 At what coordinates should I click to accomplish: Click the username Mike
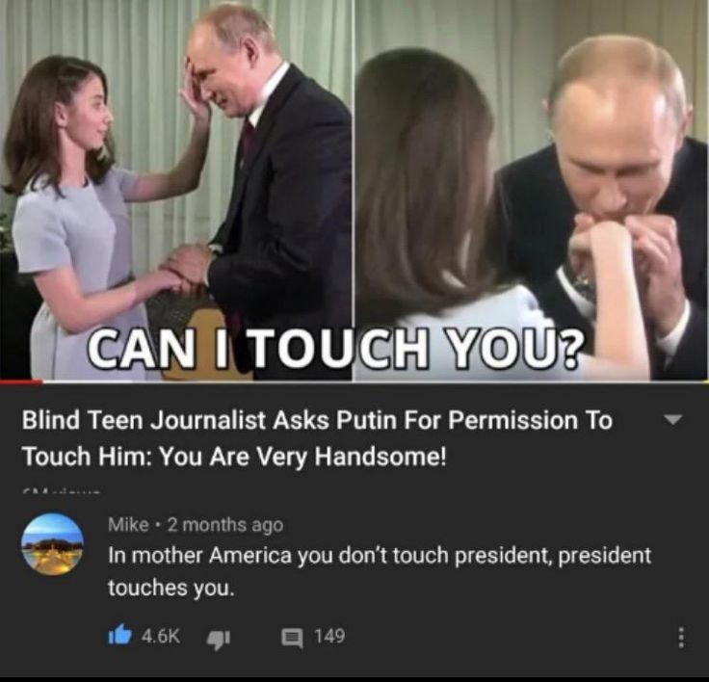(x=128, y=525)
